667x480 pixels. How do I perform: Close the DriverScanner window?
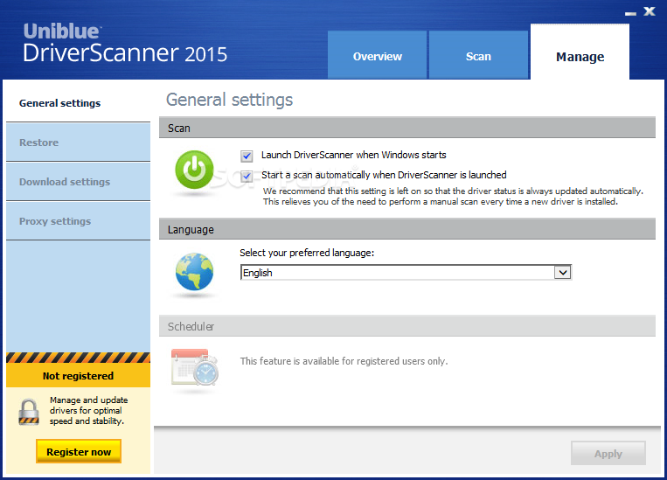(650, 11)
